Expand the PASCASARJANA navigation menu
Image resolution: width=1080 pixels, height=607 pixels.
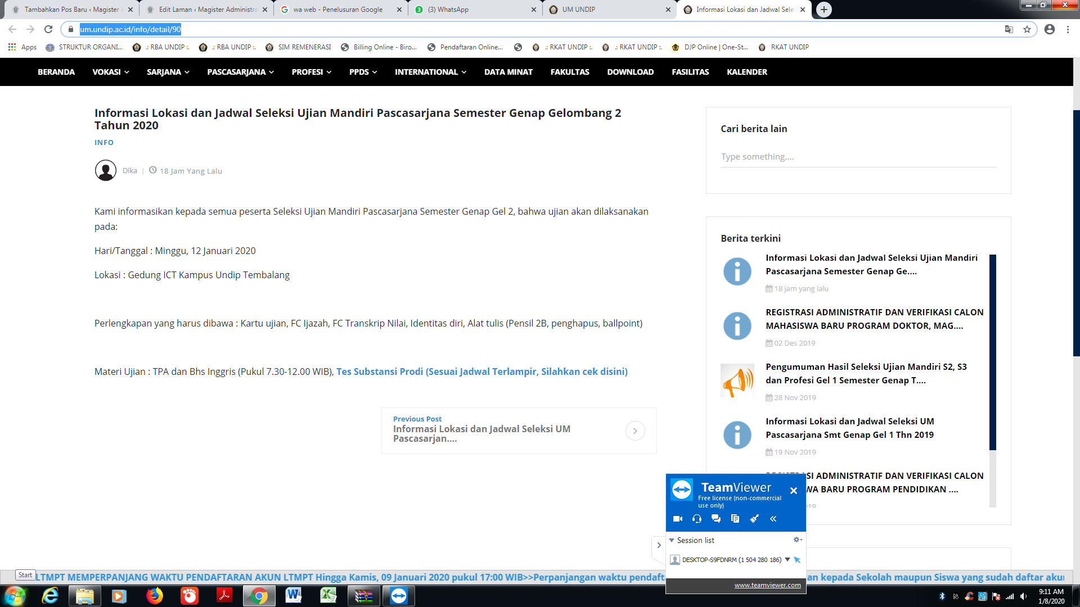[x=240, y=72]
